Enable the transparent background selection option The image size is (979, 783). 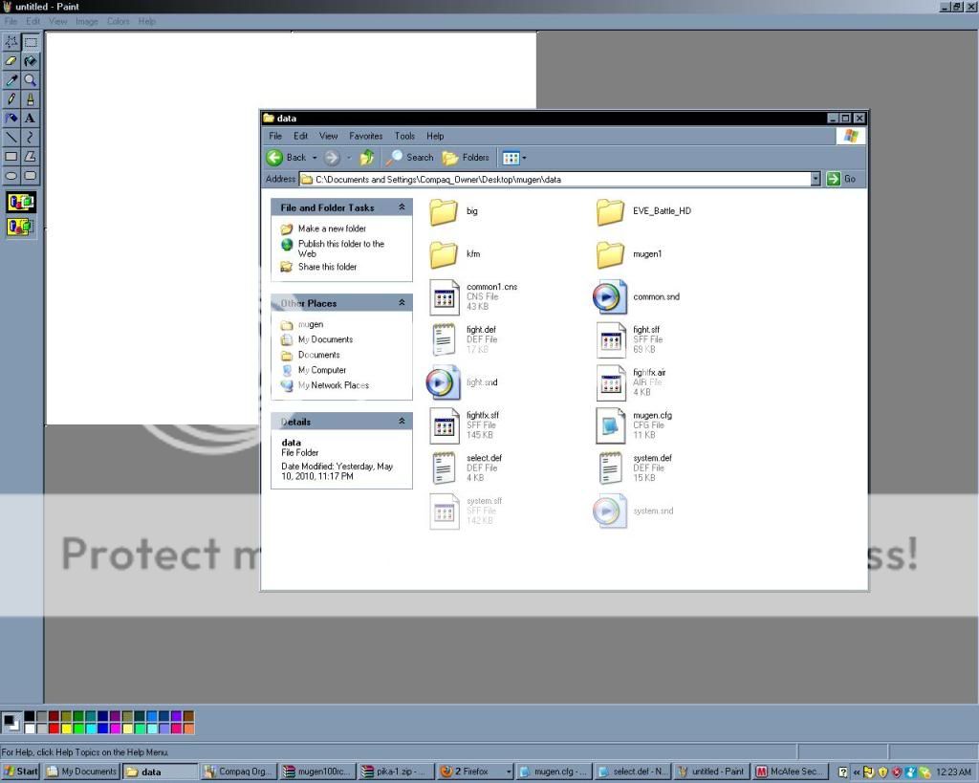[21, 227]
